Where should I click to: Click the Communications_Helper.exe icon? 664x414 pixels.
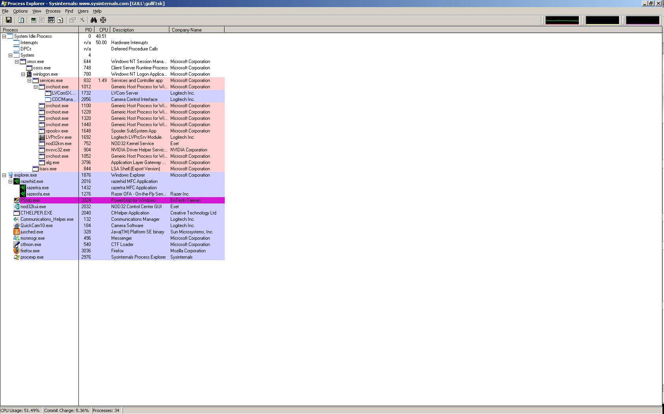[17, 219]
